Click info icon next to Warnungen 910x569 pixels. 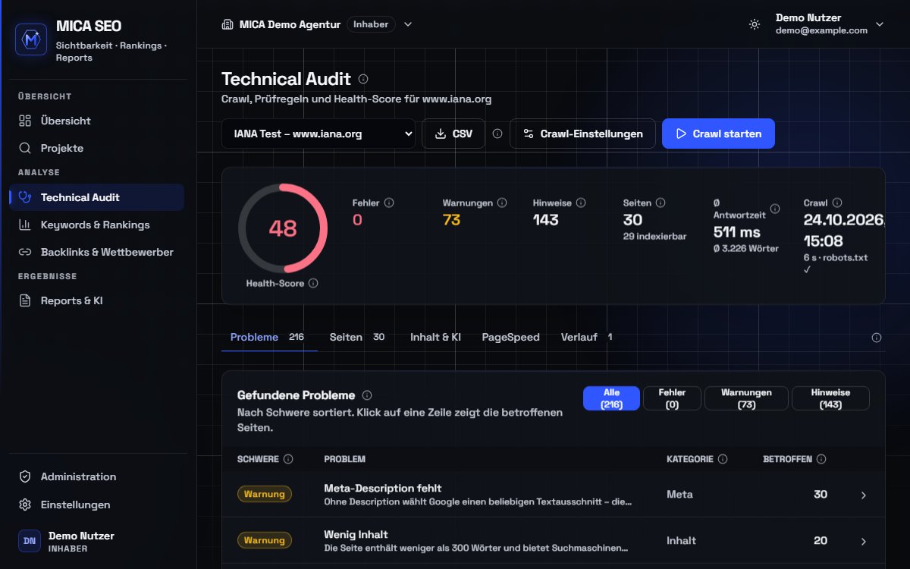(x=503, y=203)
